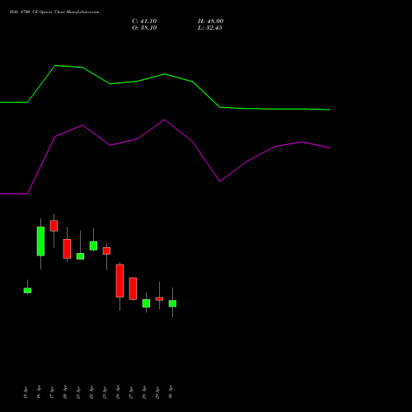
Task: Click the tall green candle above 16 Apr
Action: pyautogui.click(x=40, y=241)
